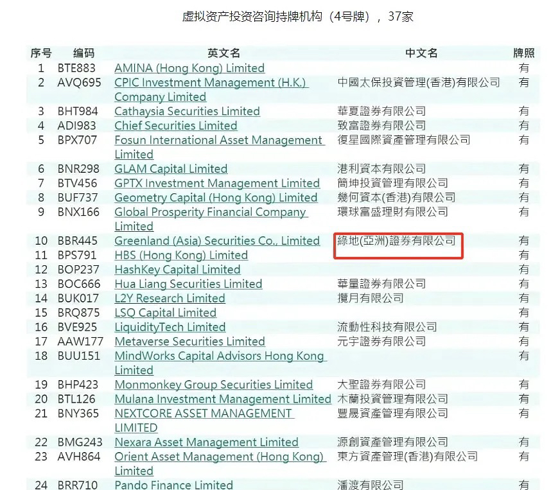Click the 编码 column header
The width and height of the screenshot is (560, 490).
[83, 53]
